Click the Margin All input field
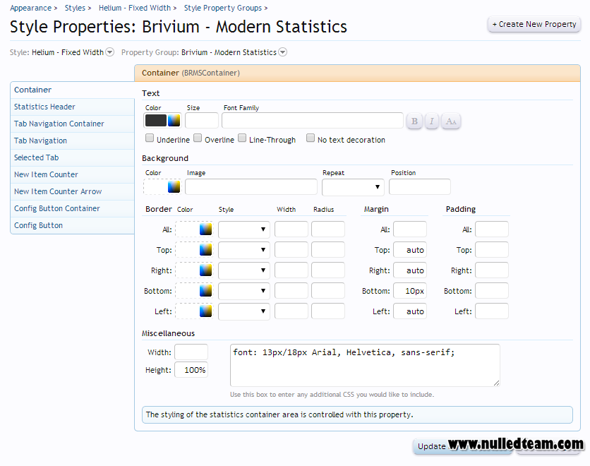 [410, 229]
